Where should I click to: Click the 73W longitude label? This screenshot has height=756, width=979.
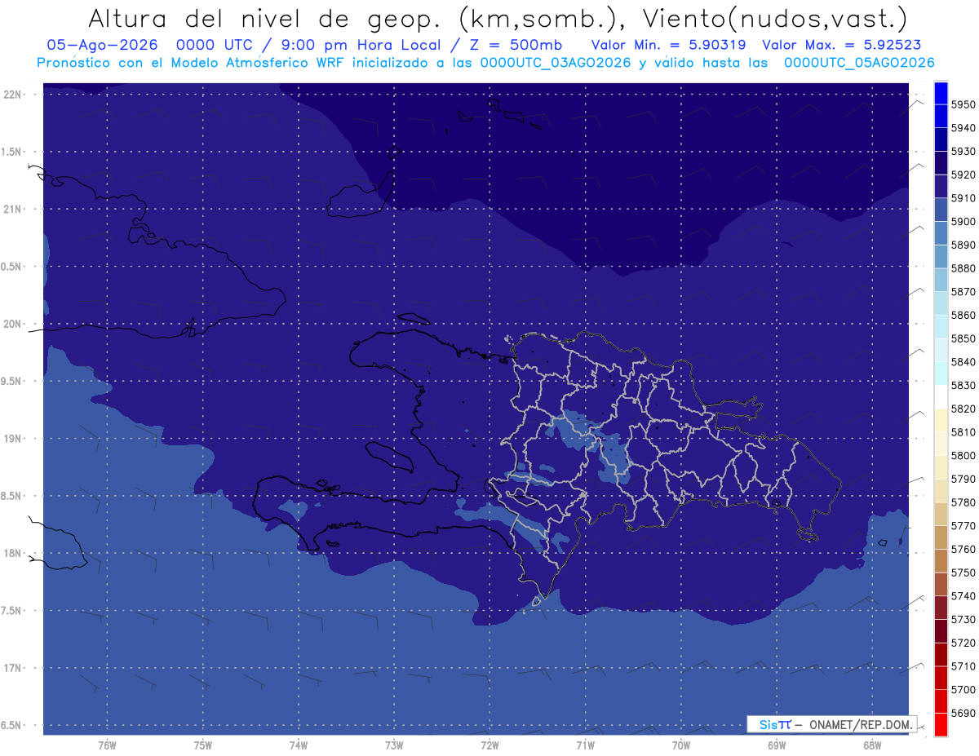[x=393, y=745]
